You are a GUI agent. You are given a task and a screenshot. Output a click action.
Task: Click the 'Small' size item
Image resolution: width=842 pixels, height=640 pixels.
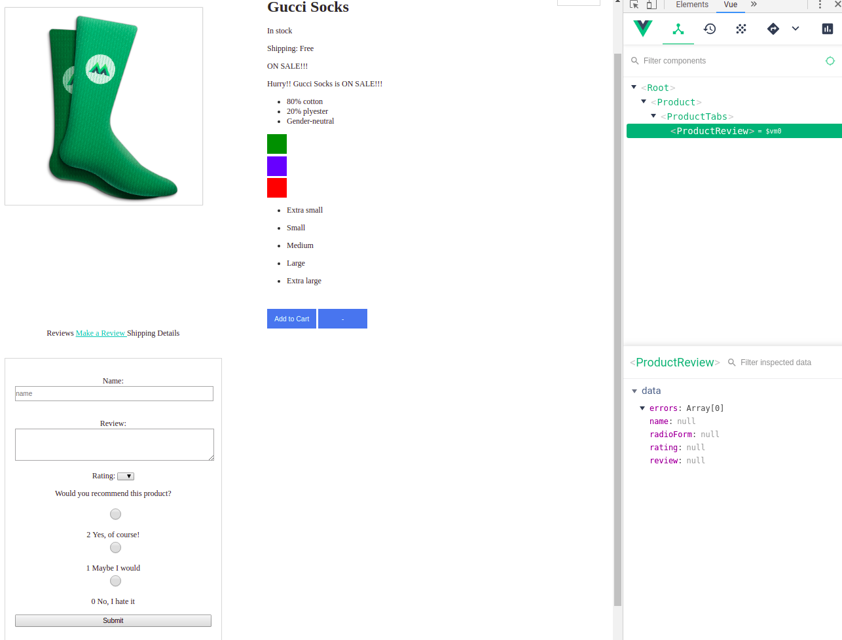(x=296, y=228)
